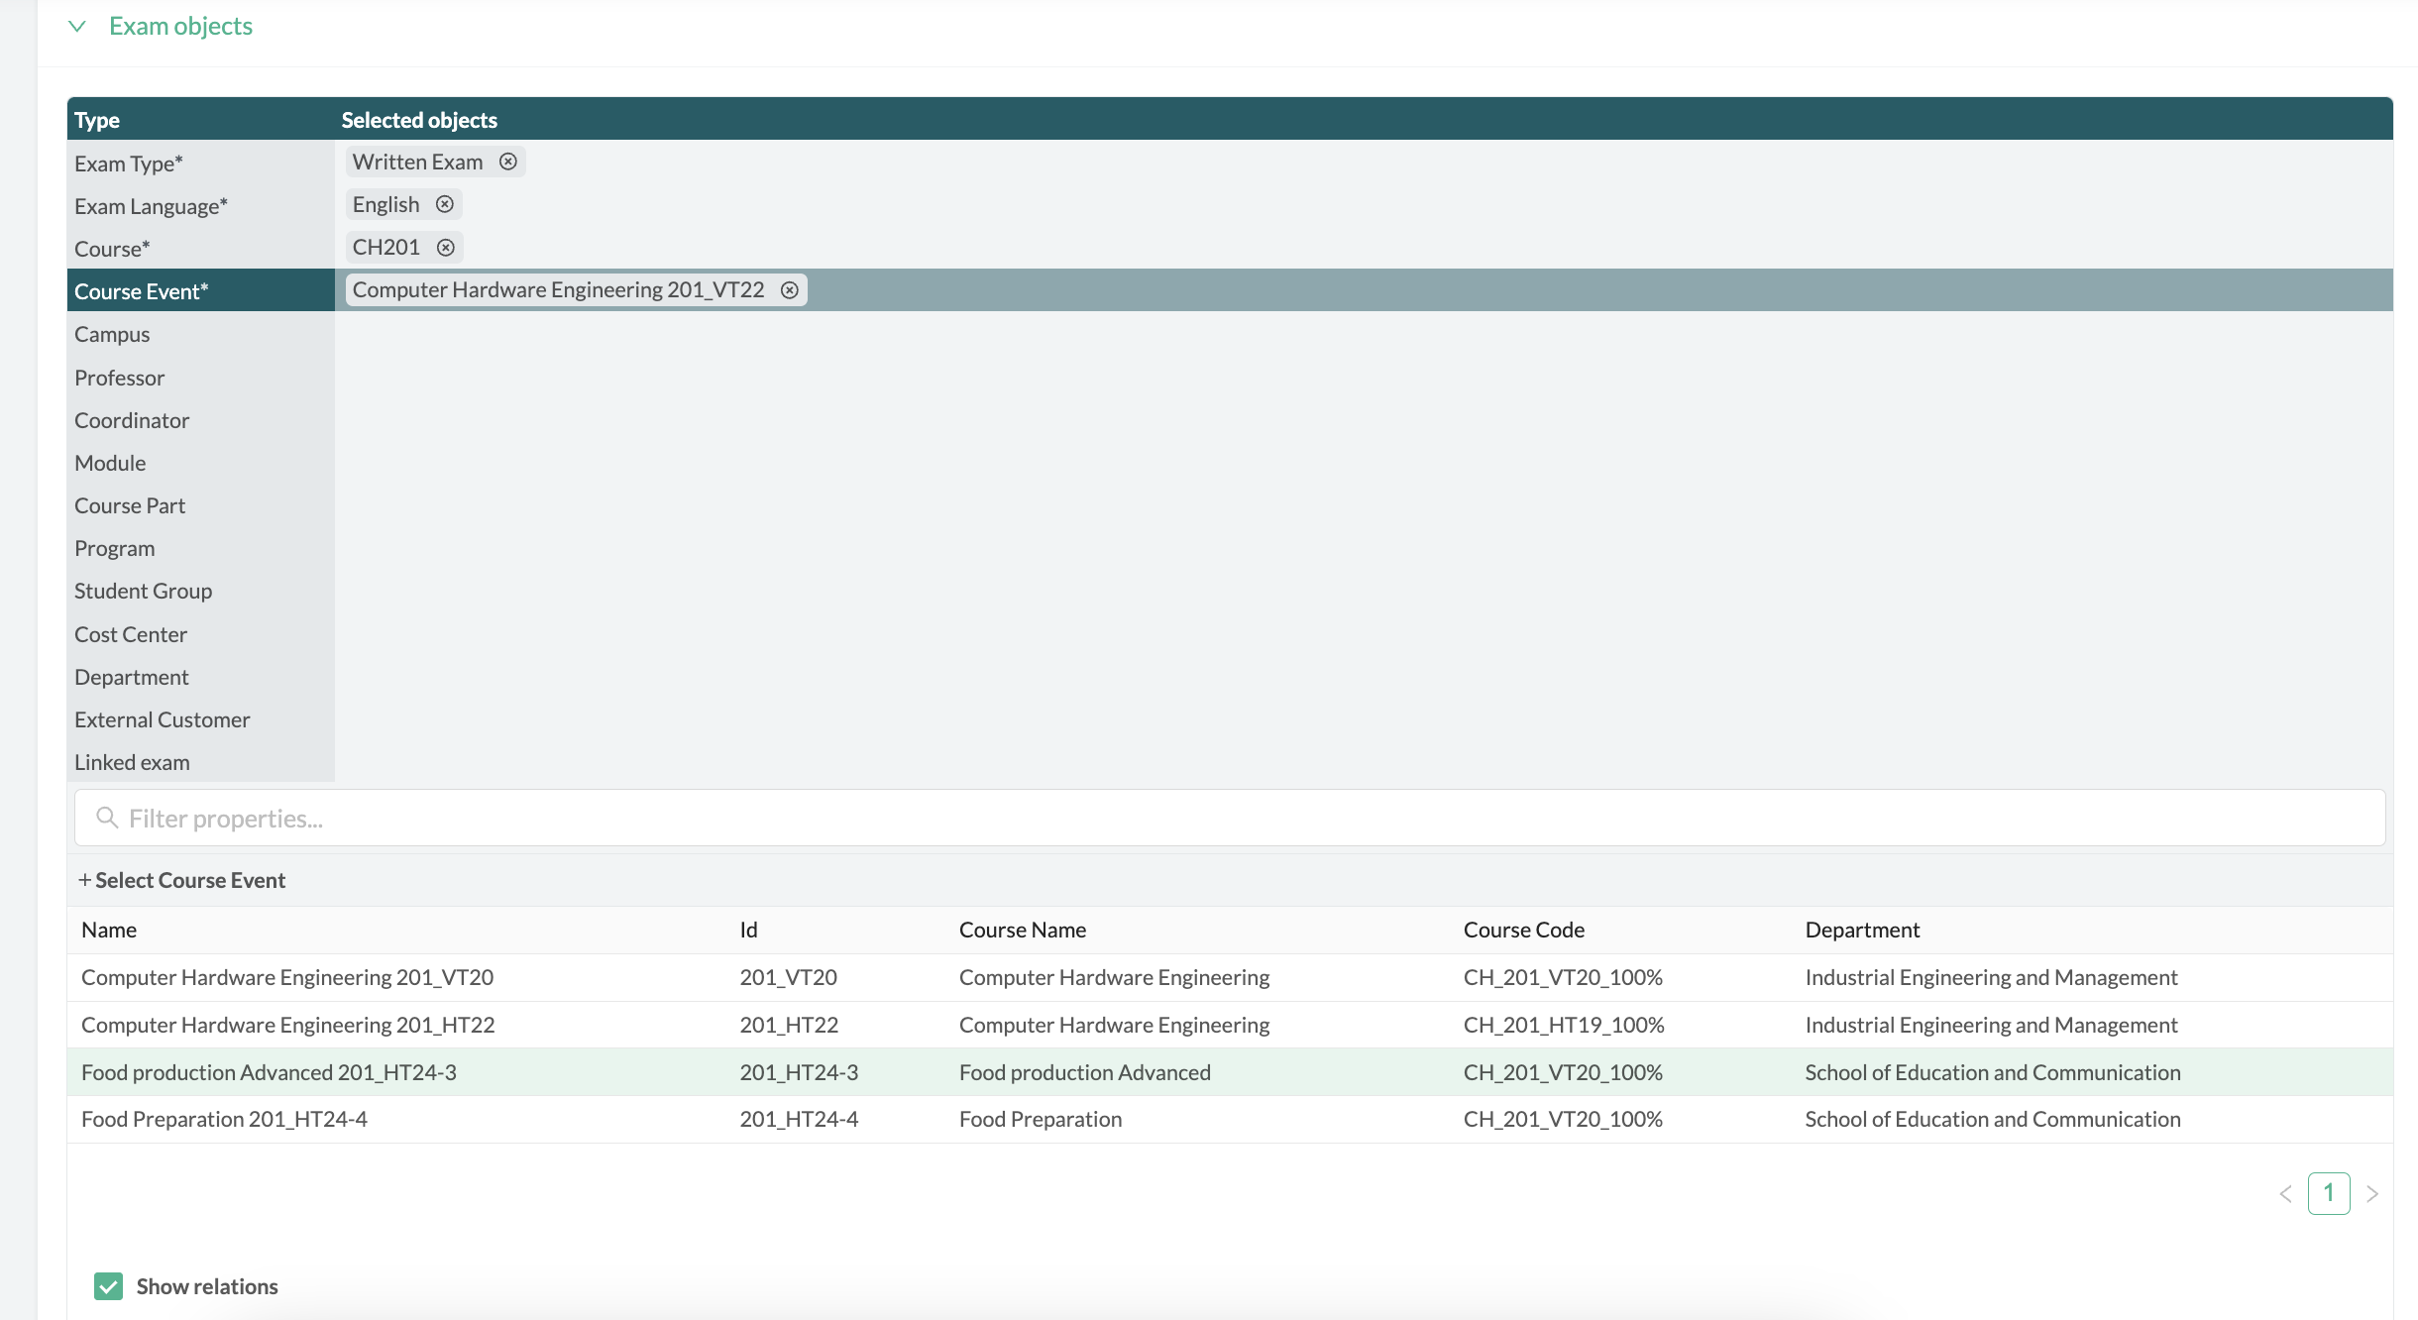Remove the Written Exam selection
The width and height of the screenshot is (2418, 1320).
point(507,162)
